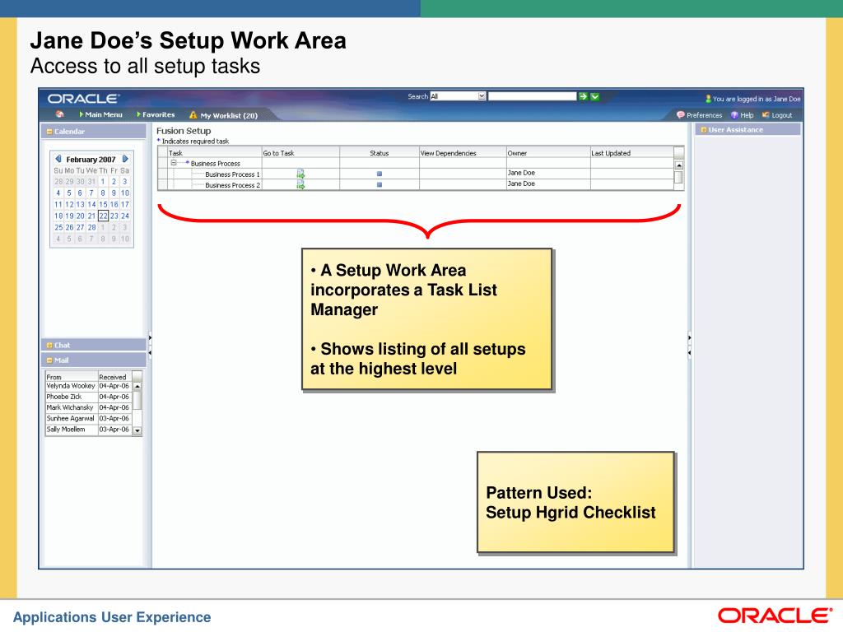Click the mail list scroll up arrow

tap(137, 387)
